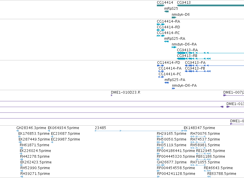
Task: Click the RH70076.5prime label
Action: (205, 134)
